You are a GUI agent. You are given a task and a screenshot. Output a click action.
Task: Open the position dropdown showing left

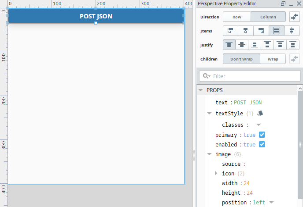coord(271,203)
